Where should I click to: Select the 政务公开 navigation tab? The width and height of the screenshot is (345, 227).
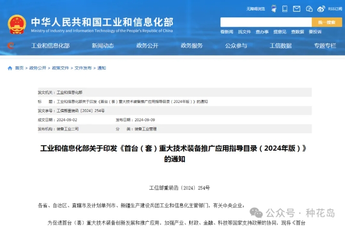tap(147, 46)
